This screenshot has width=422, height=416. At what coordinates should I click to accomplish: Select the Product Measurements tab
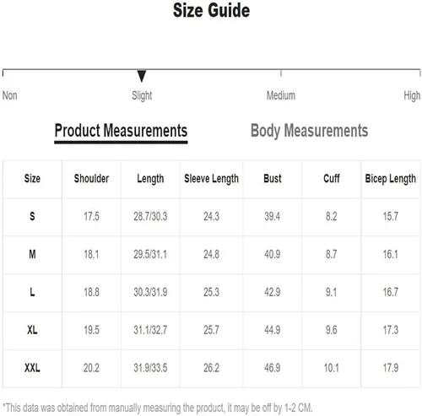(121, 132)
